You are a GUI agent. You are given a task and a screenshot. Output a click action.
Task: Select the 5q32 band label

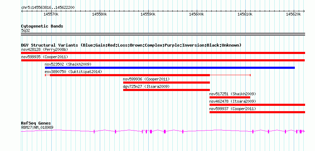pyautogui.click(x=25, y=31)
